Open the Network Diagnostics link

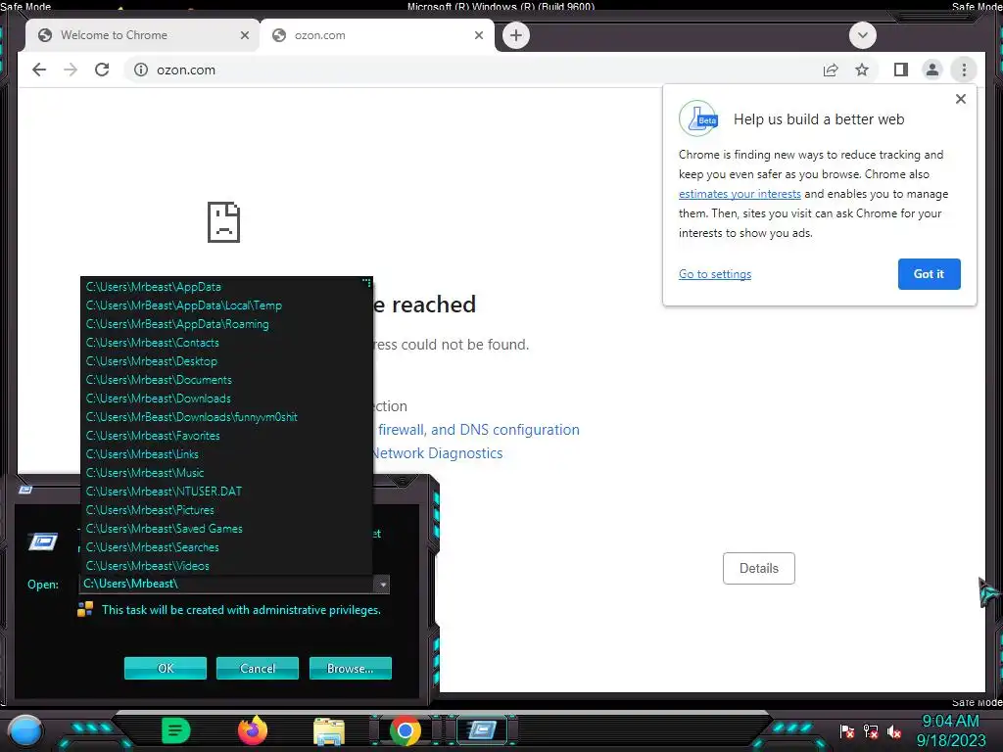click(437, 453)
